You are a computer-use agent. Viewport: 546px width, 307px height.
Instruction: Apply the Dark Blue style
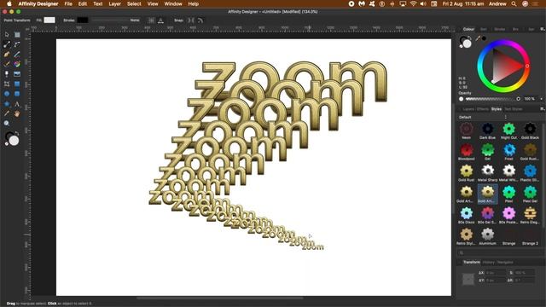pos(487,131)
